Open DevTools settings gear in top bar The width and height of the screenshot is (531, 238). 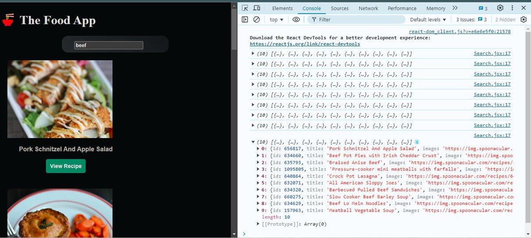pyautogui.click(x=500, y=8)
